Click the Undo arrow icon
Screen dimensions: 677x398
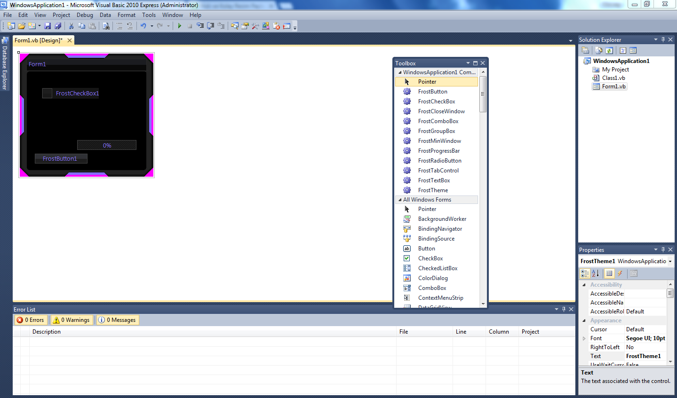click(x=143, y=26)
